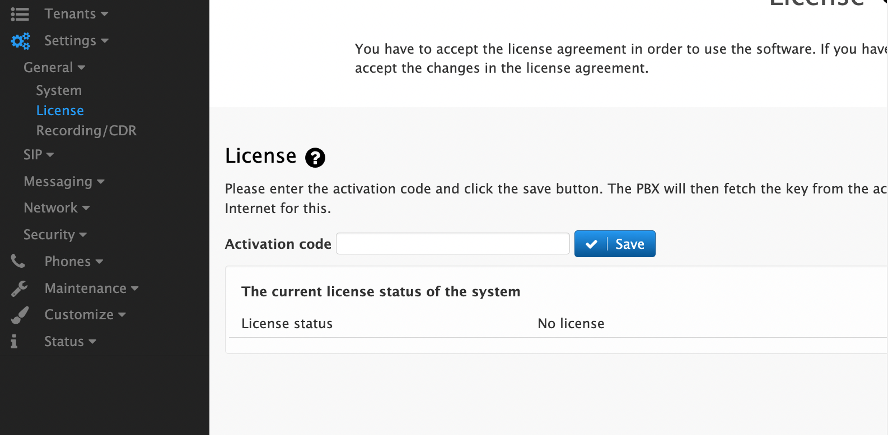Focus the Activation code field
This screenshot has height=435, width=888.
453,244
